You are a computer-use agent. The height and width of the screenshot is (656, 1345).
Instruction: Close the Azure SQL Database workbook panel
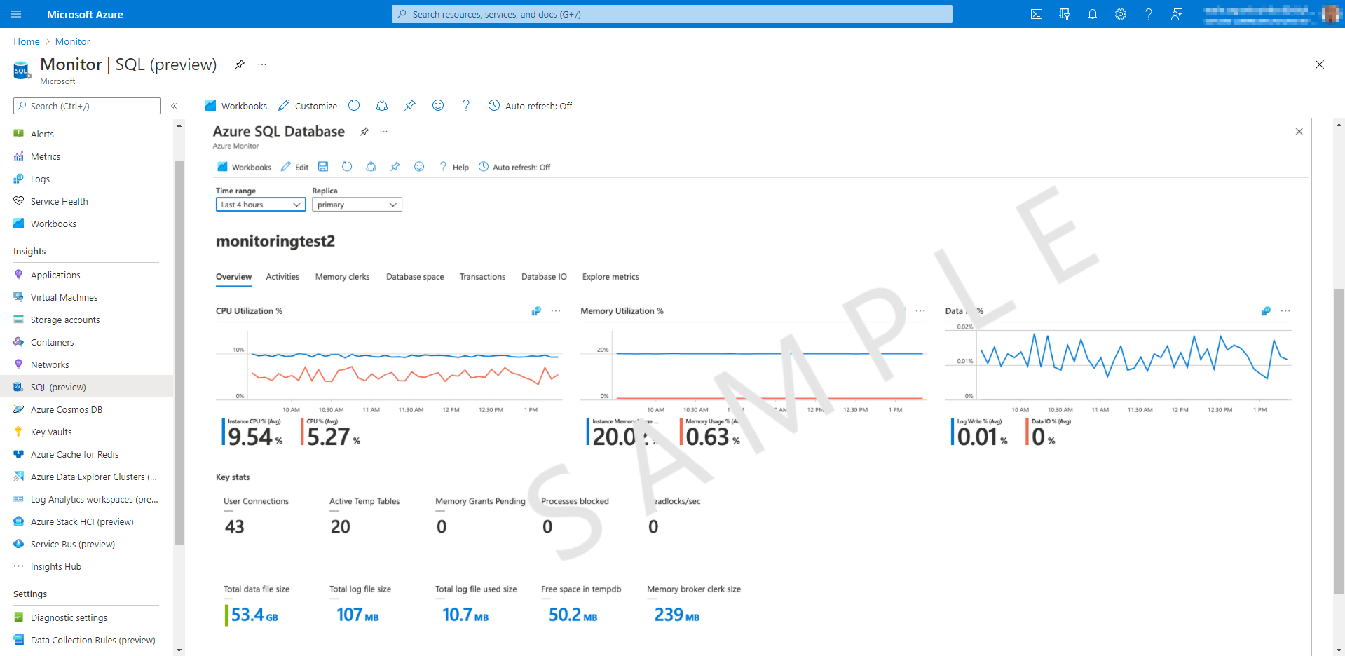tap(1299, 132)
